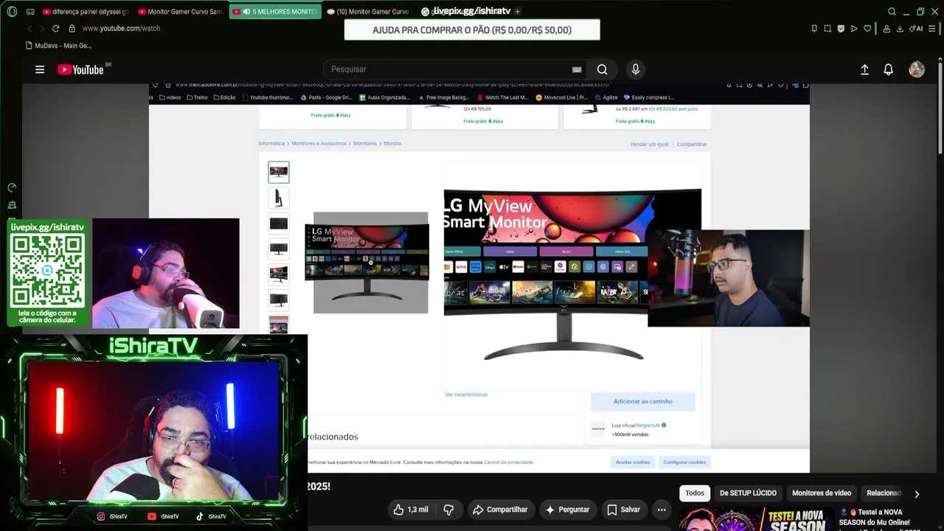Click Configurar cookies in the video
Viewport: 944px width, 531px height.
[x=684, y=462]
